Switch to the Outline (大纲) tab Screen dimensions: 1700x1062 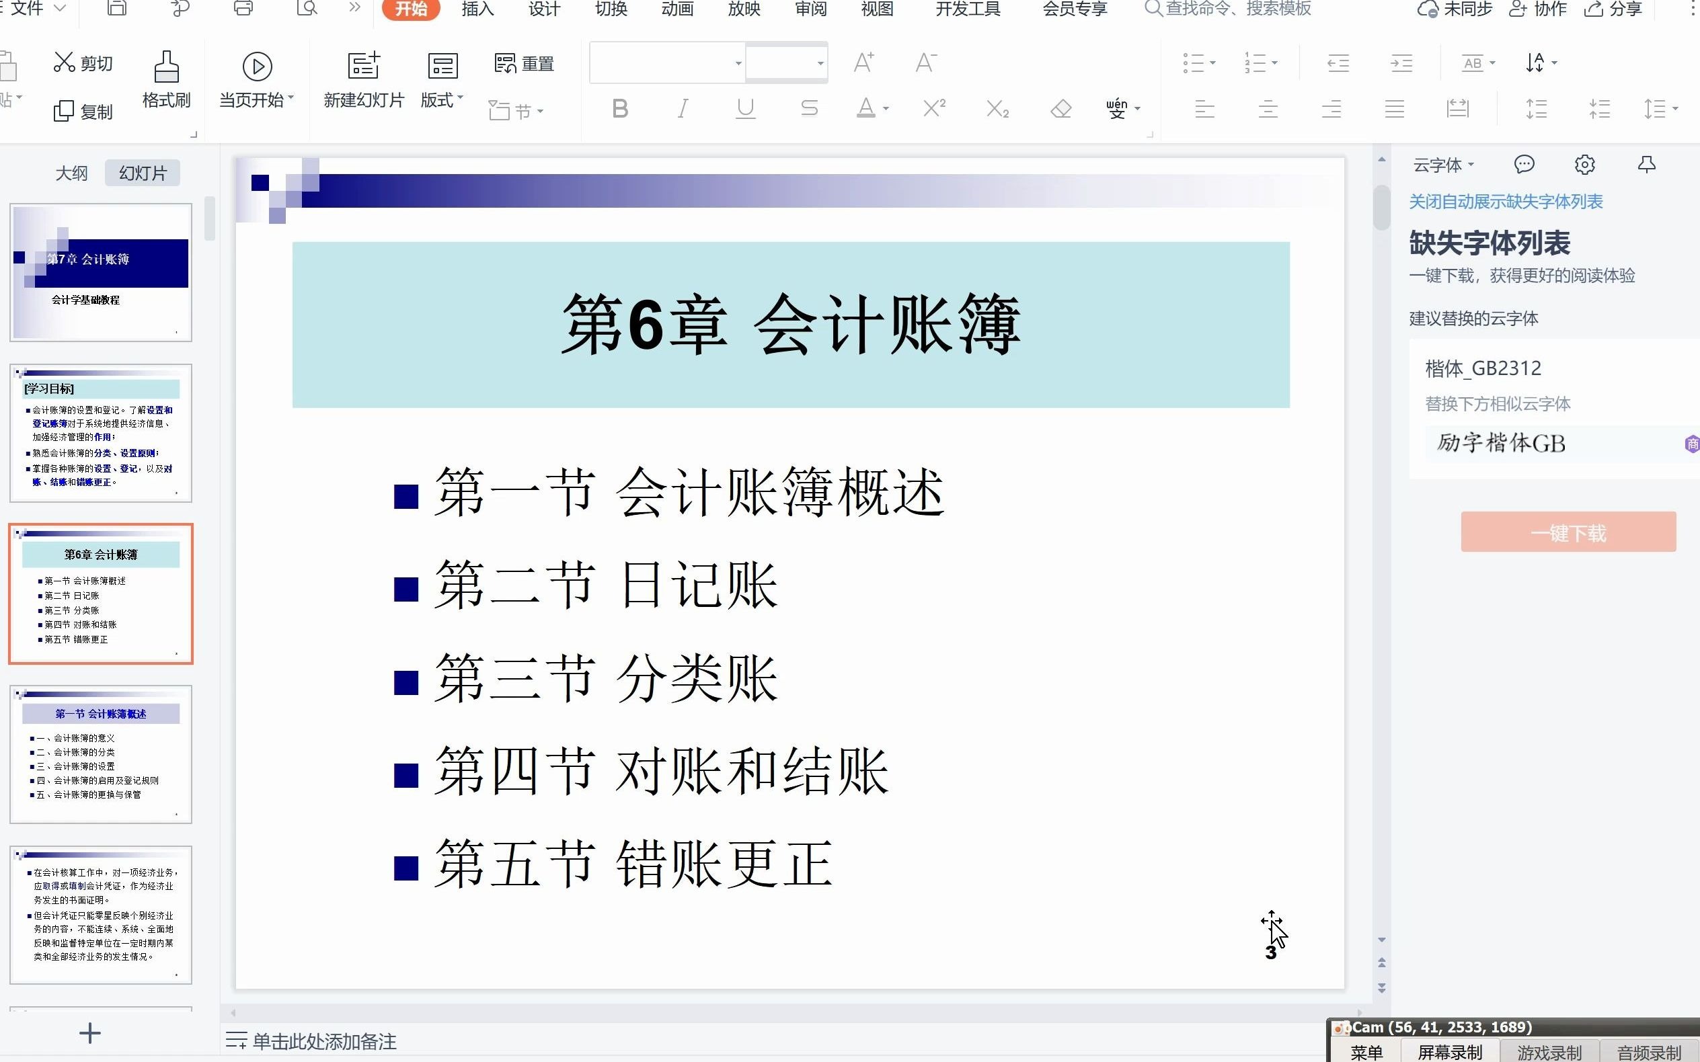click(72, 173)
